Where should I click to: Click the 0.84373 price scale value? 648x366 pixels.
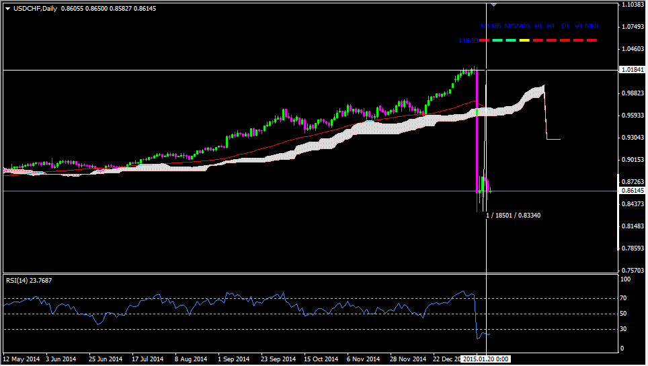click(633, 204)
